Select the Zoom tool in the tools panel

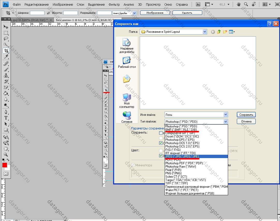(x=6, y=154)
